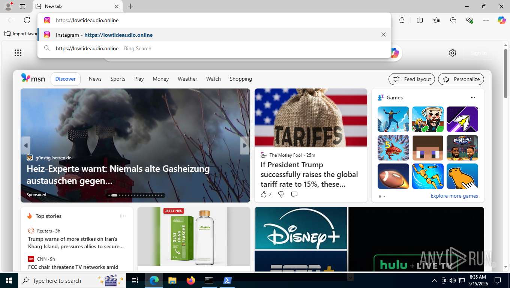Open the apps grid launcher
510x288 pixels.
click(x=18, y=53)
